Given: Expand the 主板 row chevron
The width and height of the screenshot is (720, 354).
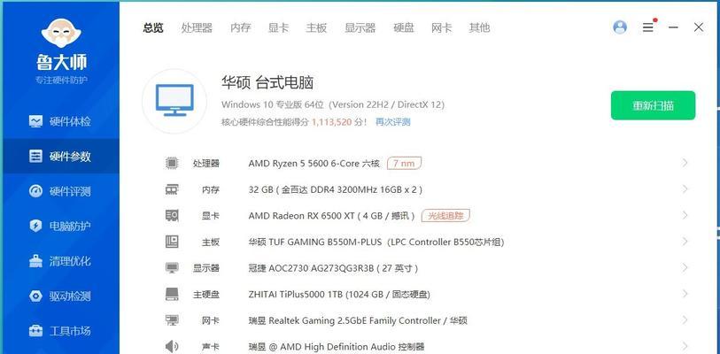Looking at the screenshot, I should pos(685,242).
